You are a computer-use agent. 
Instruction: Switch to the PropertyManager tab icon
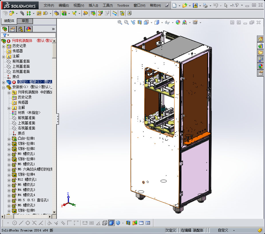13,29
